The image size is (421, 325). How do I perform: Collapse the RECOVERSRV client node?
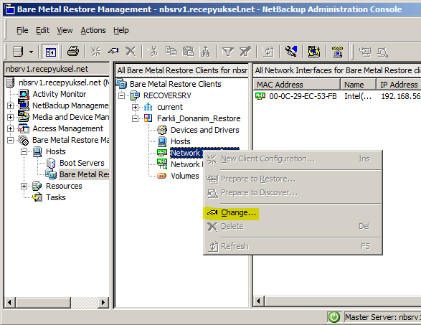122,95
